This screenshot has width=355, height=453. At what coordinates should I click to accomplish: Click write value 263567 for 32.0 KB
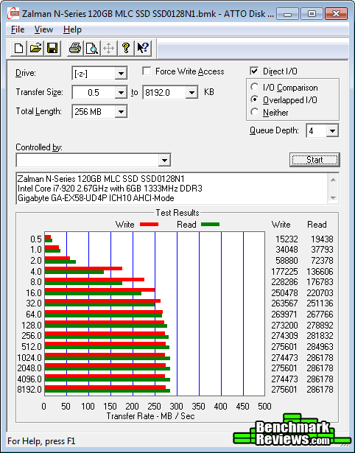point(284,303)
